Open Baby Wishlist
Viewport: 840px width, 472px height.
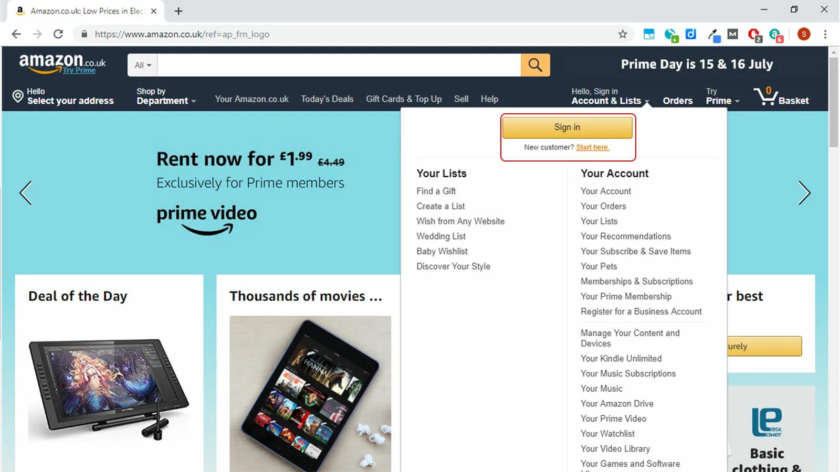point(442,252)
